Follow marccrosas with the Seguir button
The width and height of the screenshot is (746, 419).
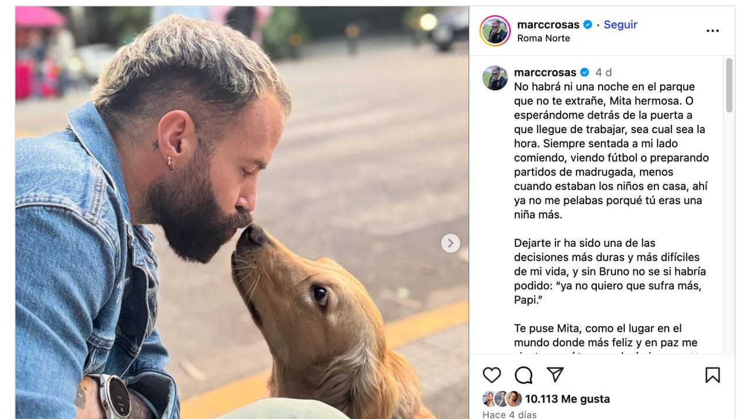coord(620,24)
